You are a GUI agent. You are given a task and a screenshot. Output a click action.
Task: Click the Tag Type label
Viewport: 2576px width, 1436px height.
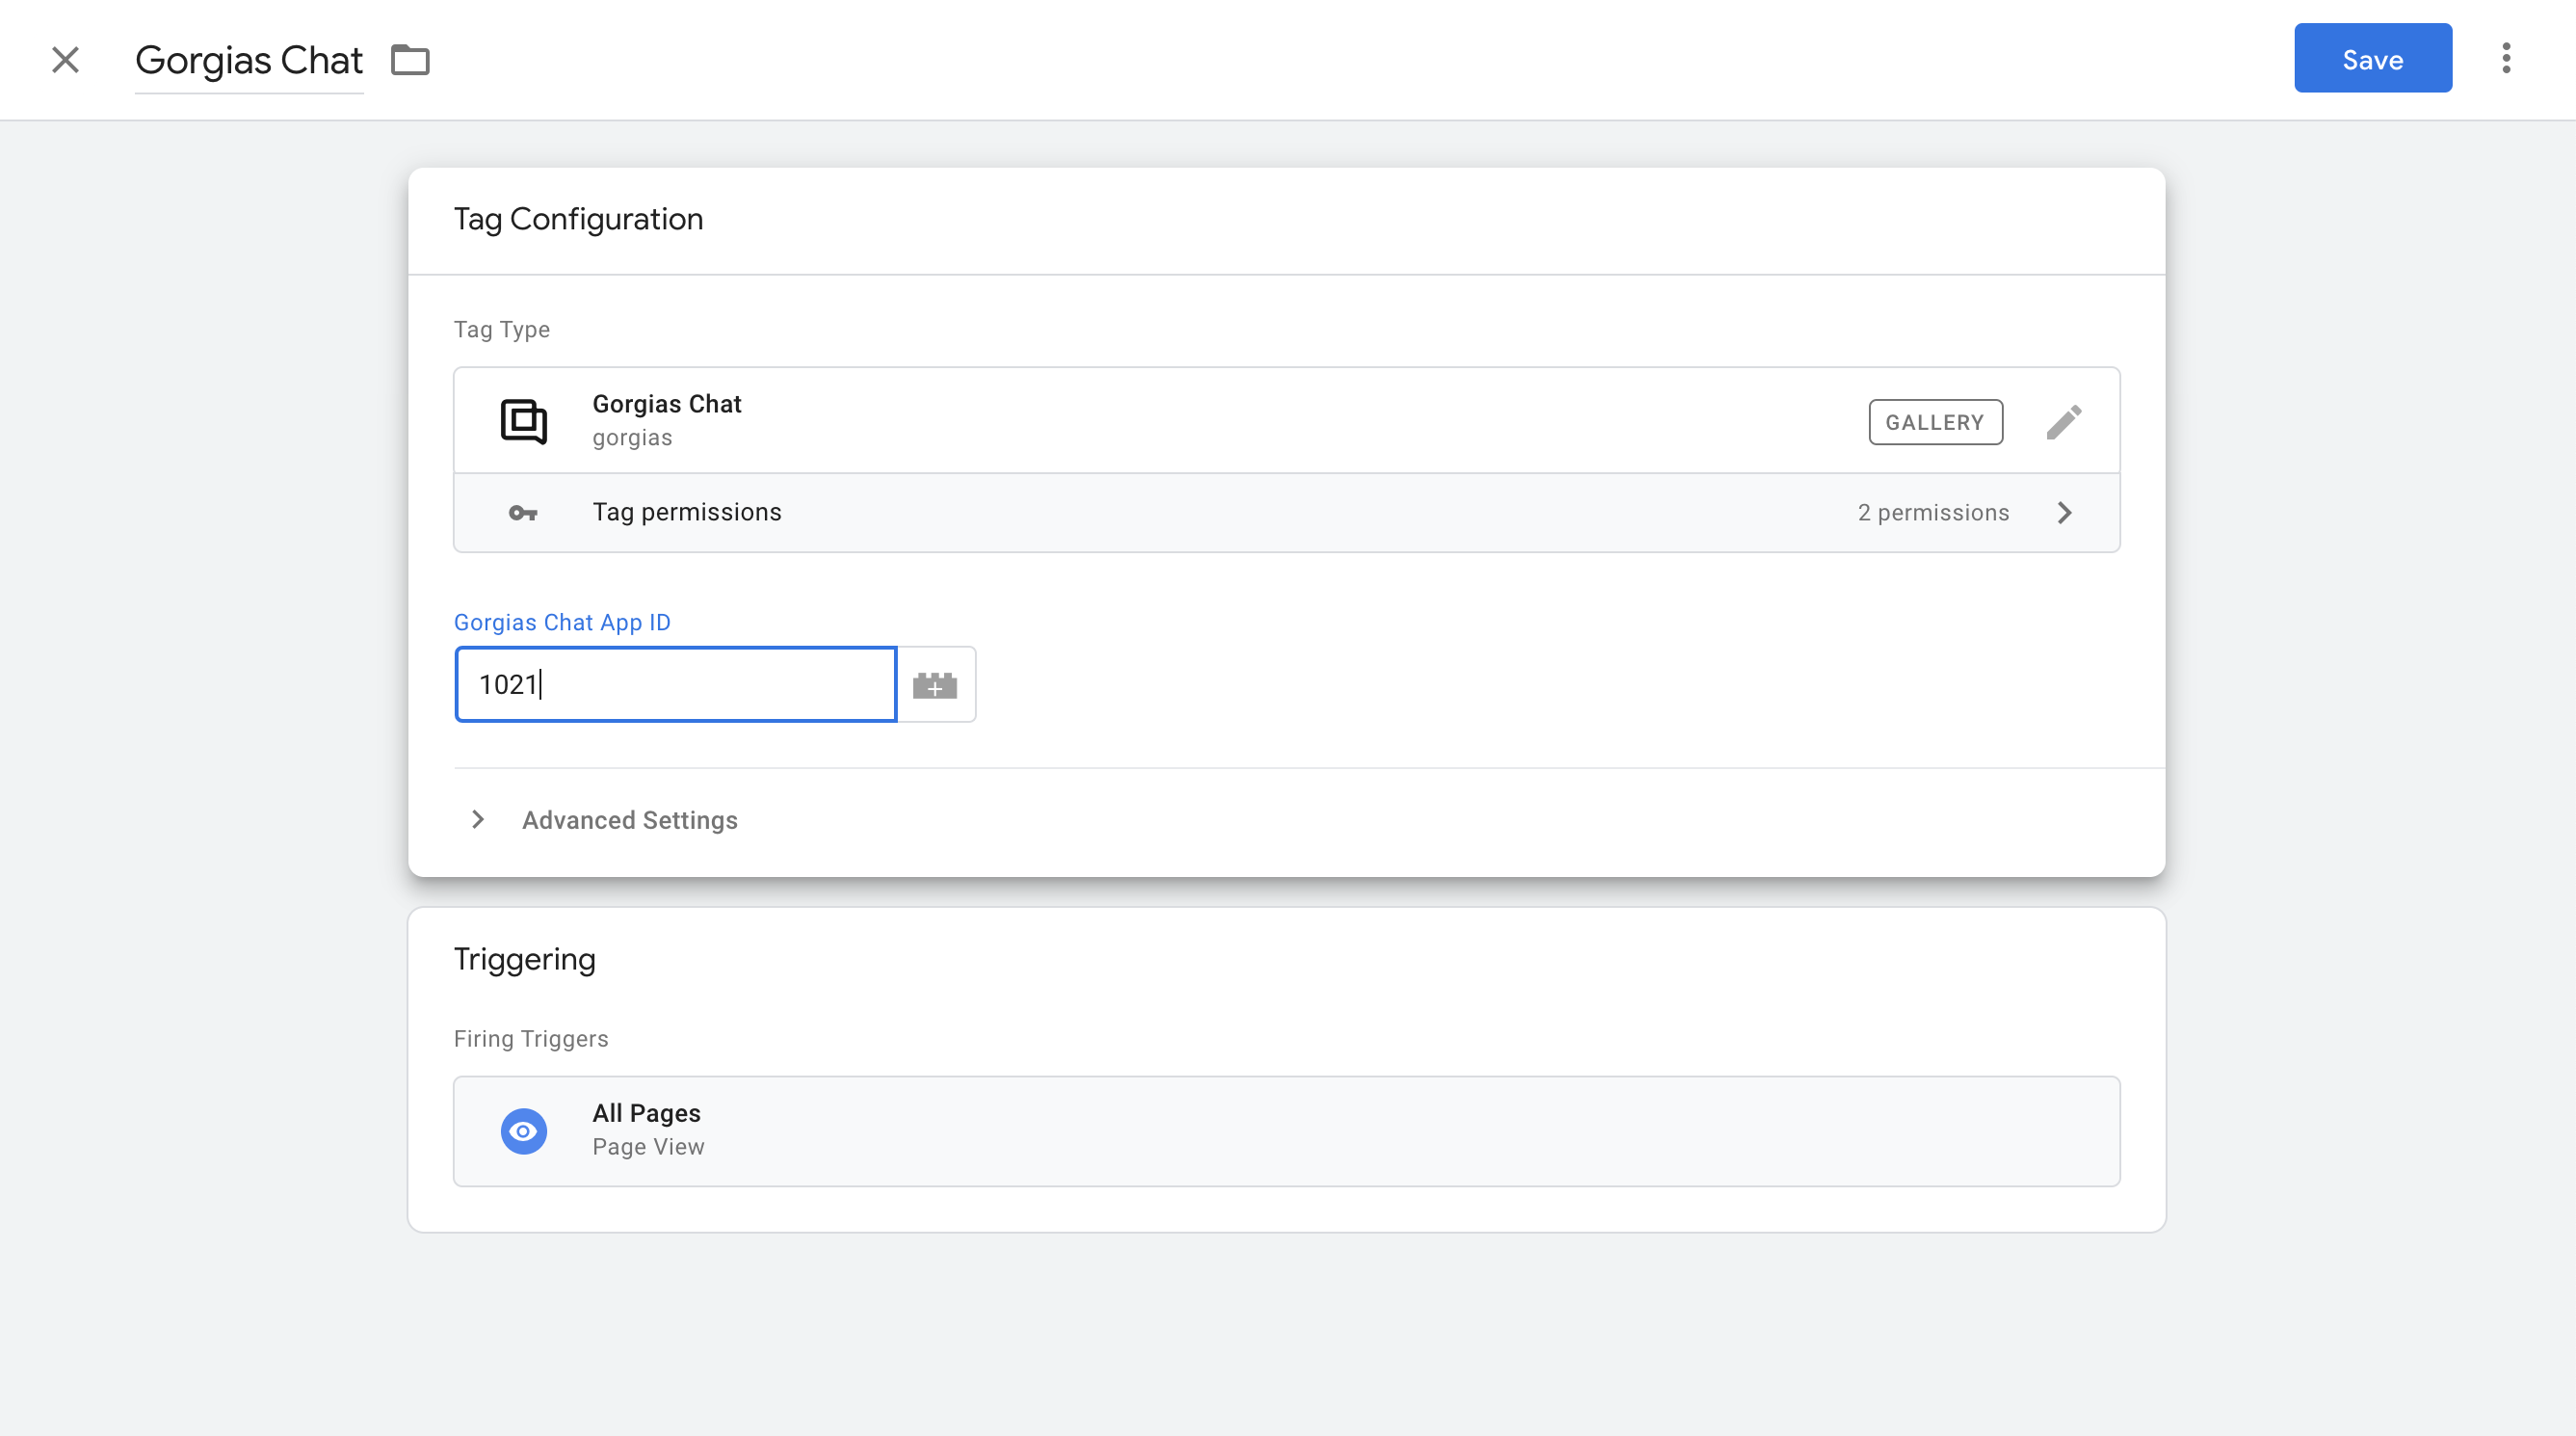click(x=502, y=330)
